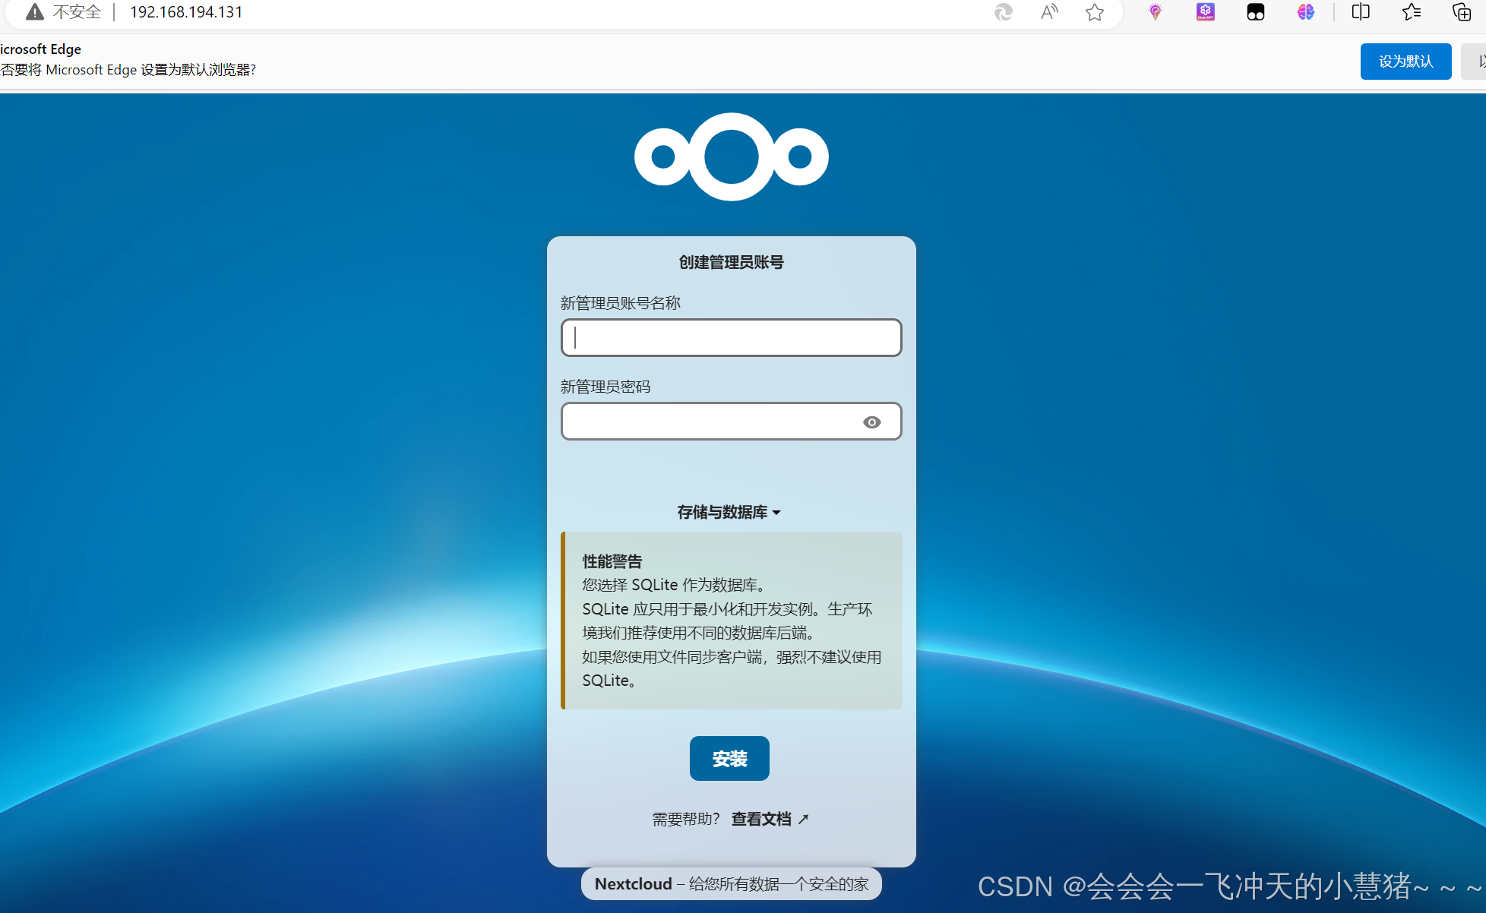Toggle password visibility eye icon

[x=872, y=422]
